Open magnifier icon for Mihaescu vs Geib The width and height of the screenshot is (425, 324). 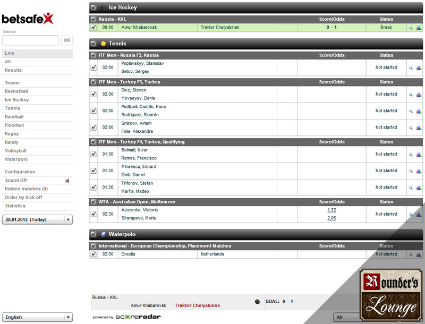pos(411,171)
